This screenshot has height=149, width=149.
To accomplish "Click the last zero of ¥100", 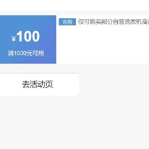I will (36, 36).
